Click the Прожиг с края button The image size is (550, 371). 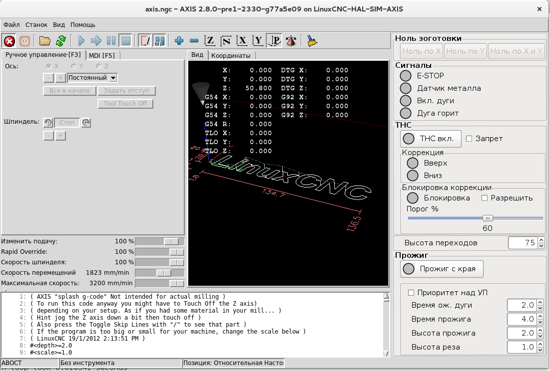[x=442, y=269]
